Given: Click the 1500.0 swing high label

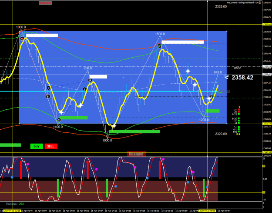Looking at the screenshot, I should coord(160,34).
